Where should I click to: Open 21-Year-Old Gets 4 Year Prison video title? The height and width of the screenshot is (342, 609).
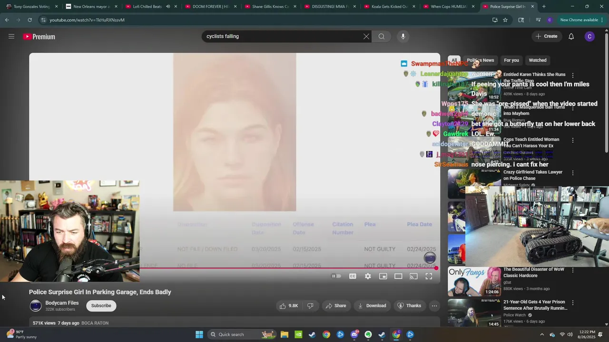pyautogui.click(x=535, y=305)
